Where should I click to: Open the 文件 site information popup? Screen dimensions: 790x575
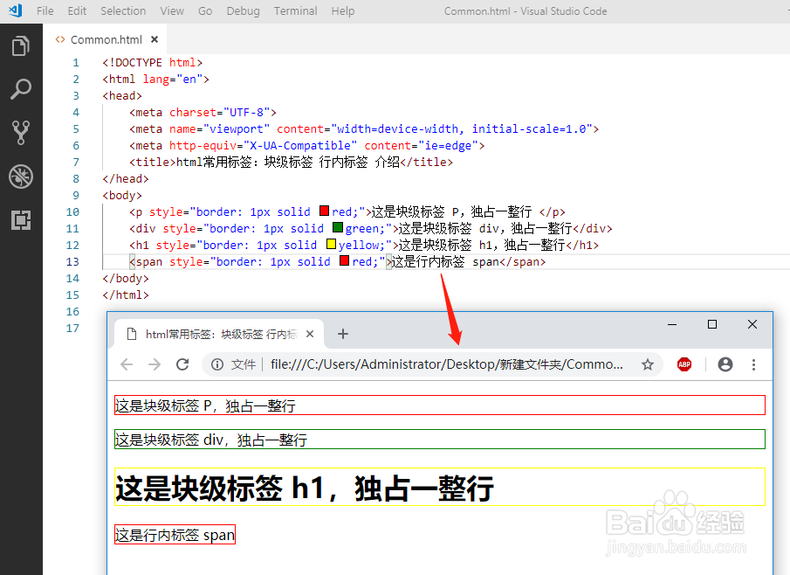click(x=230, y=364)
